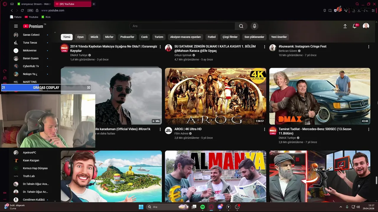Screen dimensions: 378x212
Task: Go forward using the browser forward arrow
Action: coord(17,11)
